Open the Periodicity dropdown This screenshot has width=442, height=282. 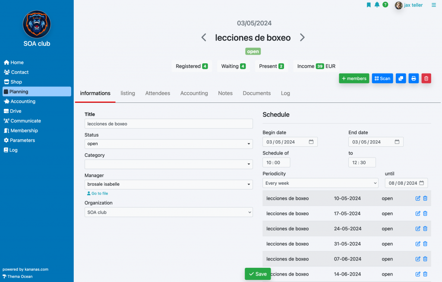click(x=320, y=183)
